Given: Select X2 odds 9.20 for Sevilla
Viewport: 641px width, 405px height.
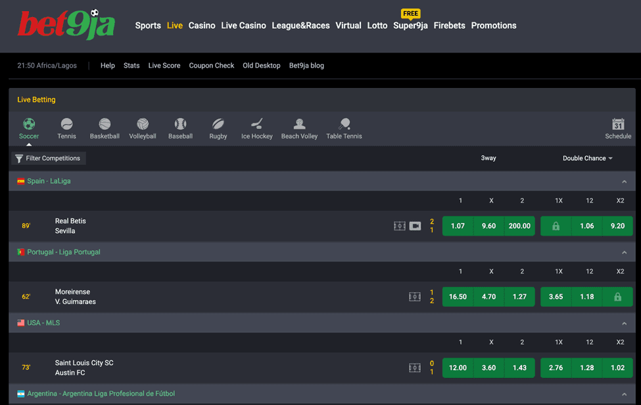Looking at the screenshot, I should pyautogui.click(x=618, y=226).
